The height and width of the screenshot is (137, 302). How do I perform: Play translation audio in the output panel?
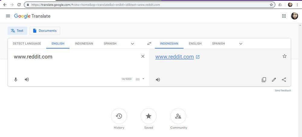[158, 80]
